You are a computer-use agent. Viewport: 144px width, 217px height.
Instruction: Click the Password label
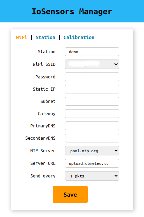pyautogui.click(x=45, y=77)
